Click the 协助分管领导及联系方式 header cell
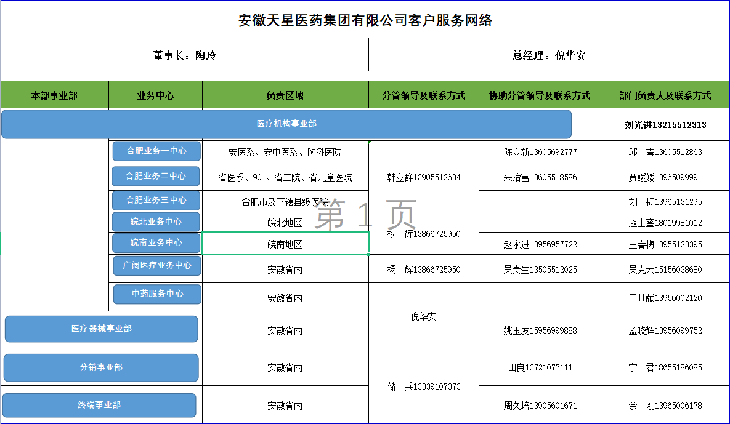The height and width of the screenshot is (424, 730). (540, 95)
